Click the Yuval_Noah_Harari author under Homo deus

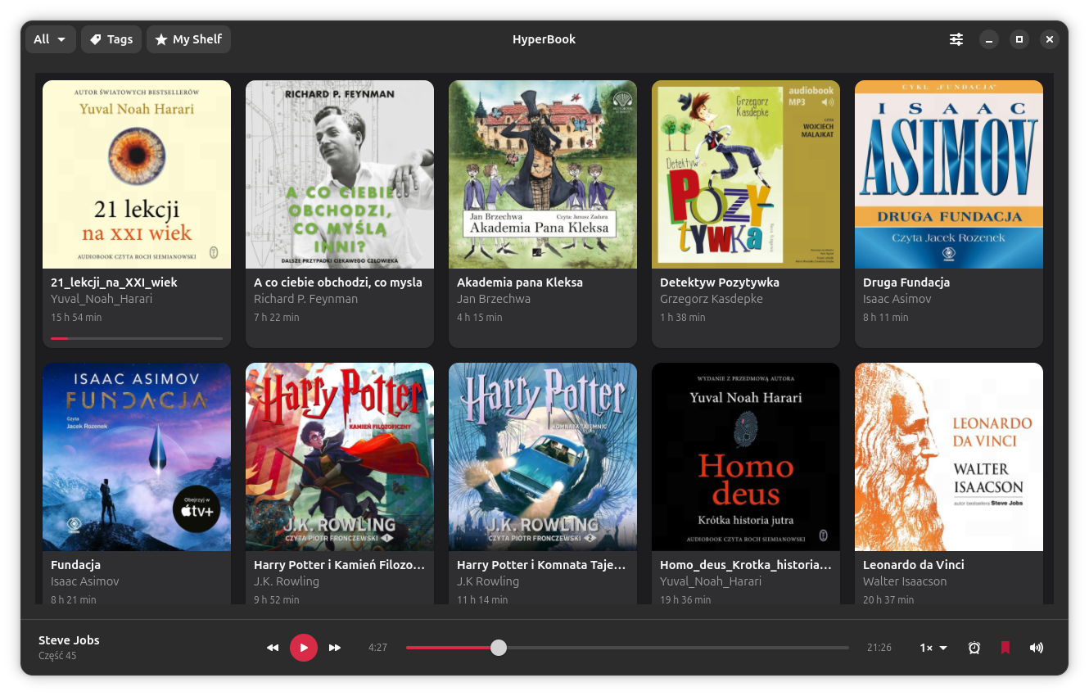(711, 581)
